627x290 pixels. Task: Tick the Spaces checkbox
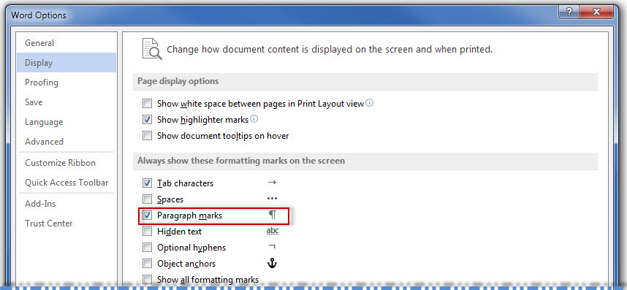click(148, 199)
